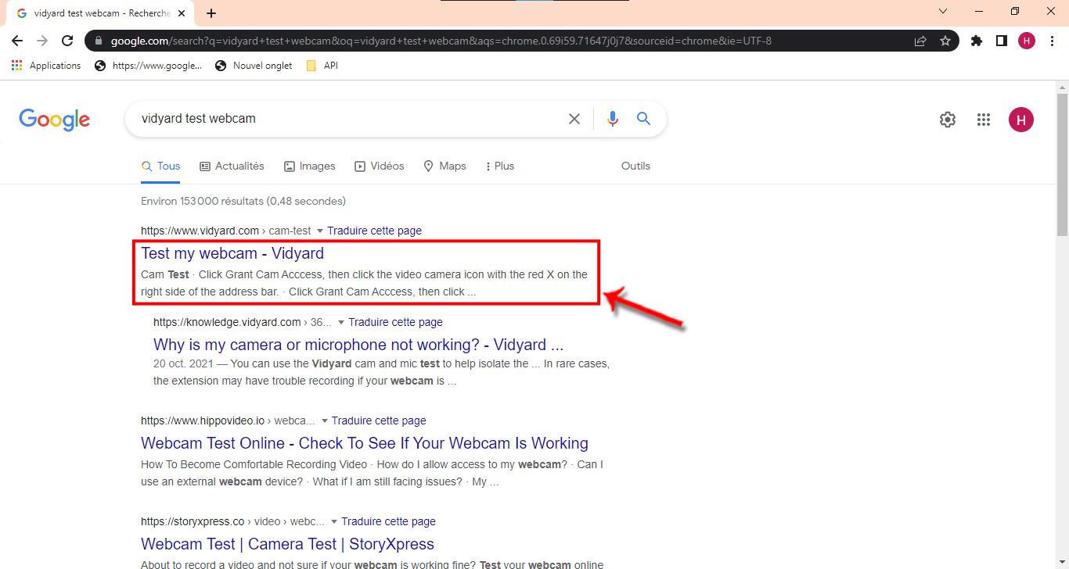Show the tab search dropdown chevron
The image size is (1069, 569).
coord(943,11)
